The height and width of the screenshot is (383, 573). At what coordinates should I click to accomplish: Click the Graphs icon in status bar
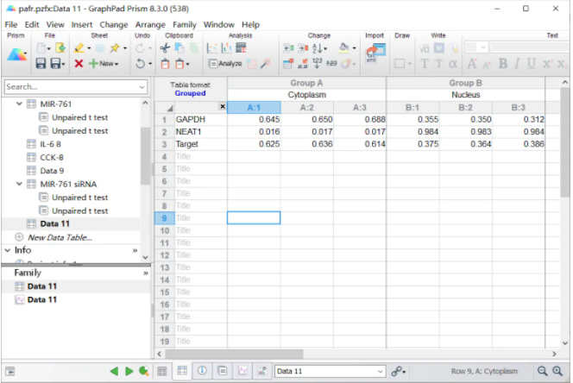pyautogui.click(x=242, y=371)
